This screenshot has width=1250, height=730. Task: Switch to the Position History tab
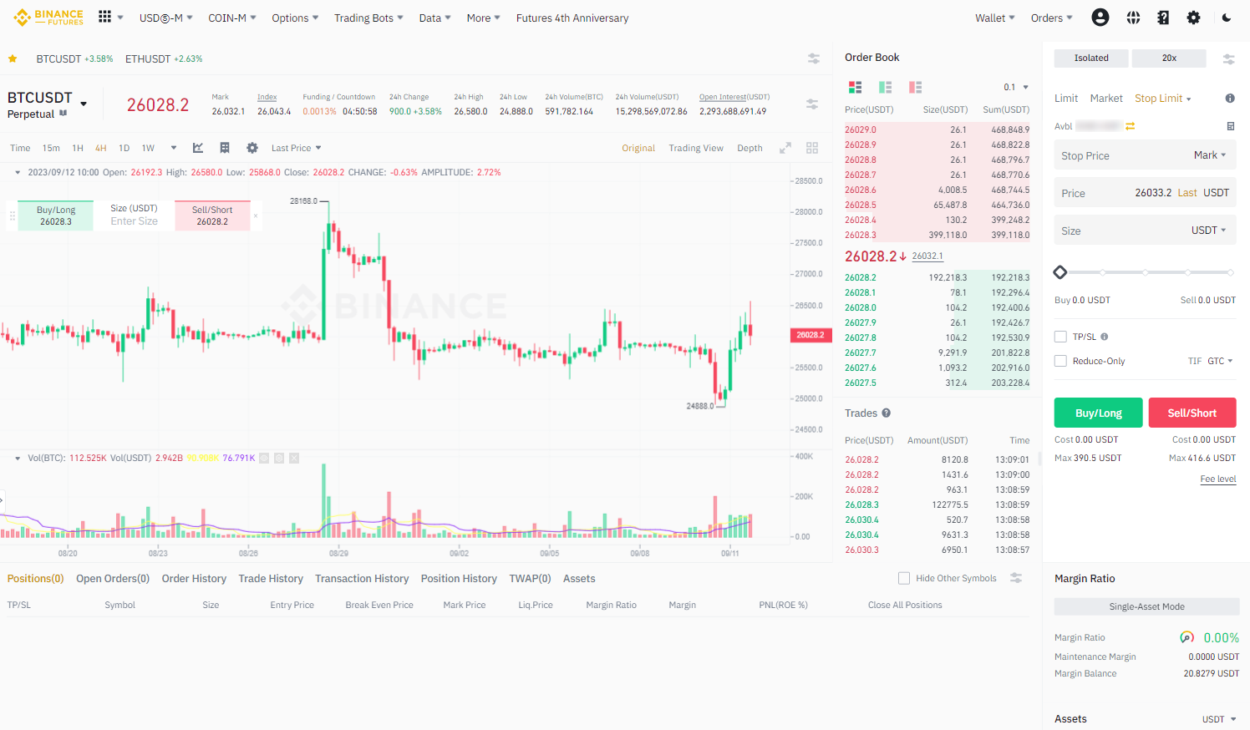click(x=459, y=578)
